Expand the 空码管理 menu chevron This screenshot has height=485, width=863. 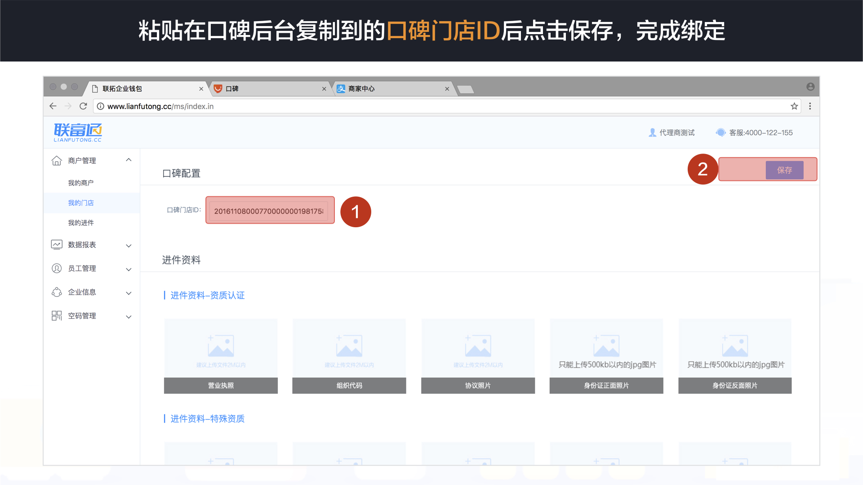[129, 317]
